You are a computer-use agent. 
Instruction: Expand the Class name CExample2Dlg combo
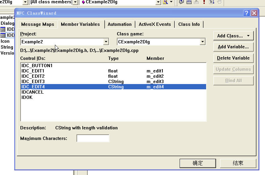point(202,42)
